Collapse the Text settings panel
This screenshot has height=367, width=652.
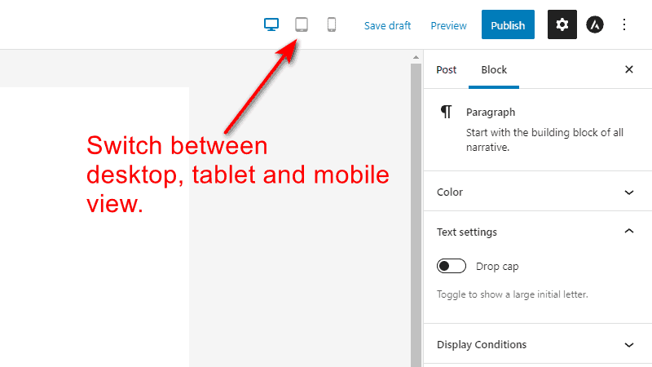tap(538, 232)
